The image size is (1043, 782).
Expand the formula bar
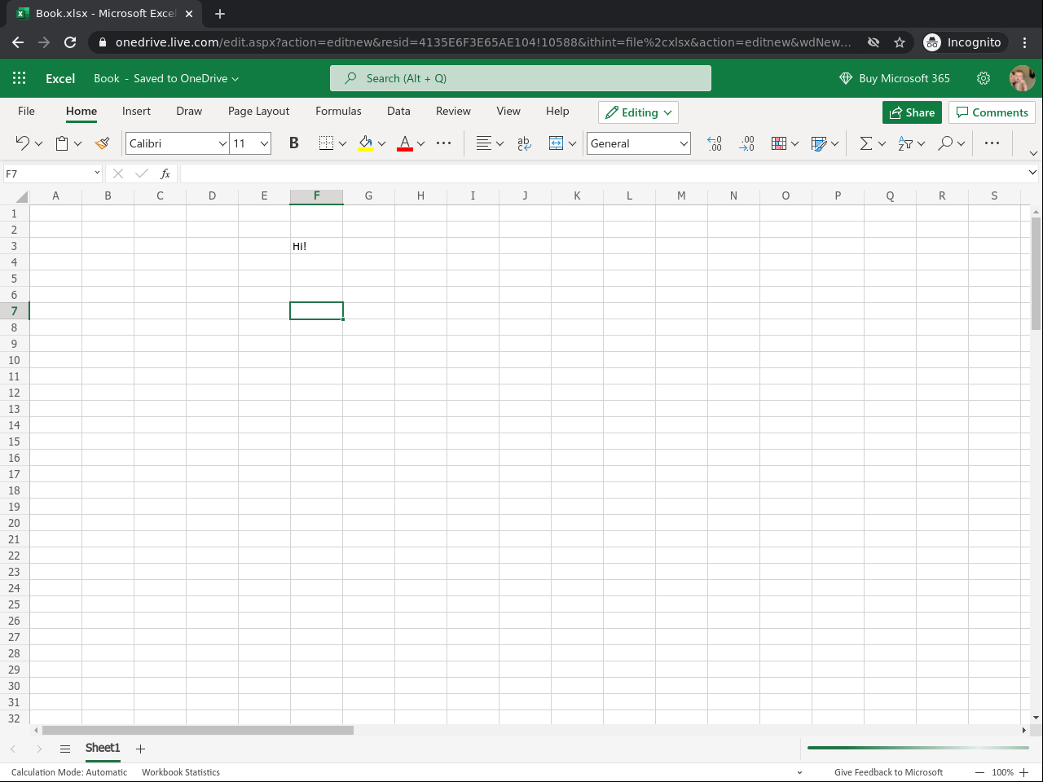click(1032, 173)
